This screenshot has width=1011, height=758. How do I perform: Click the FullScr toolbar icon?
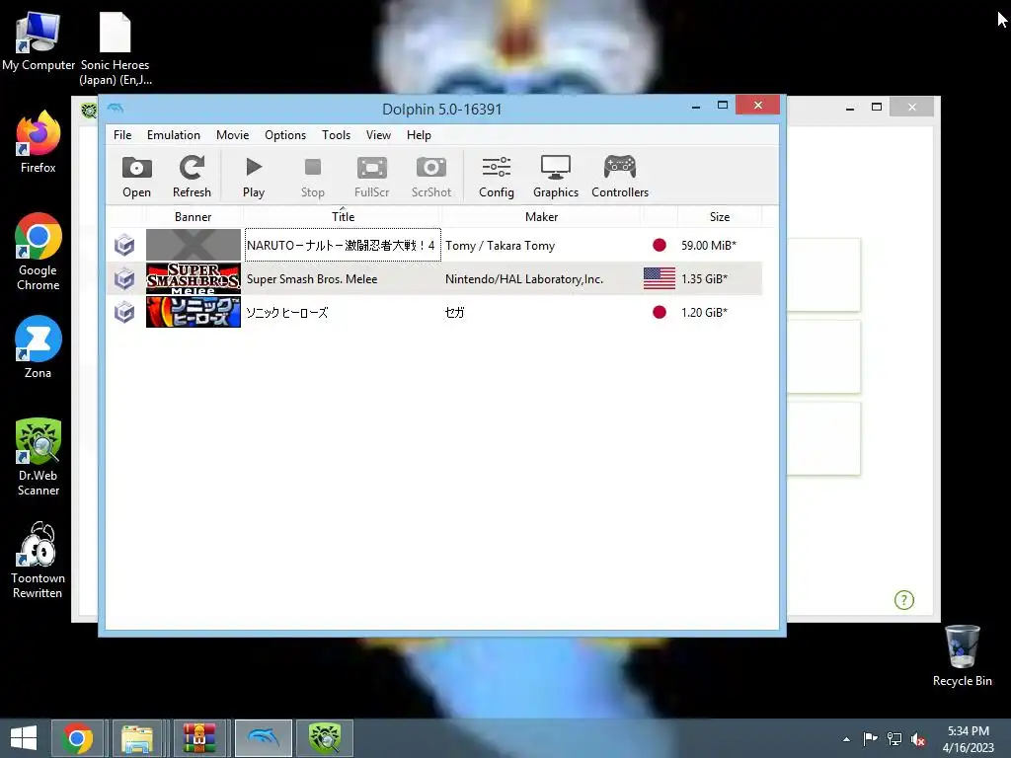[372, 177]
